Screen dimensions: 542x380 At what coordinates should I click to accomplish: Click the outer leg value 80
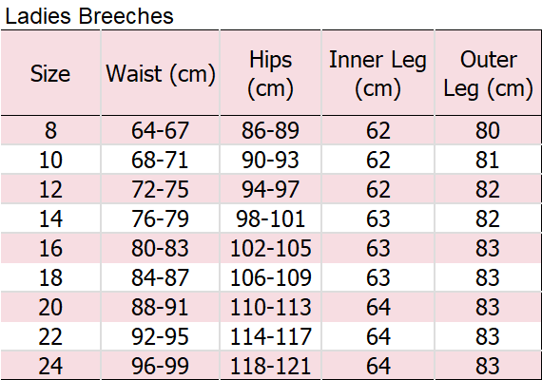point(488,130)
